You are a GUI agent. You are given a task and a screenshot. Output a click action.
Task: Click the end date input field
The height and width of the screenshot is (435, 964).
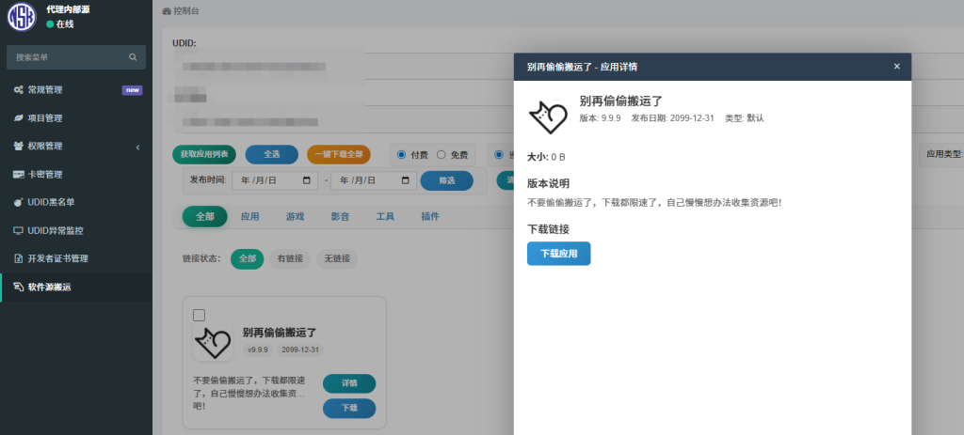374,180
